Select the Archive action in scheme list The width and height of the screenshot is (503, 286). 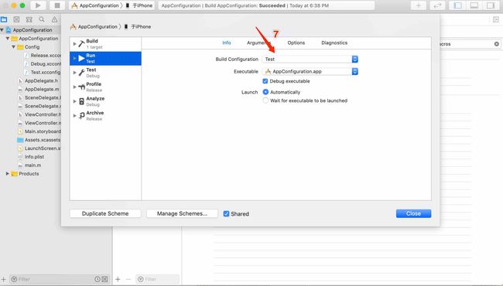click(x=105, y=116)
